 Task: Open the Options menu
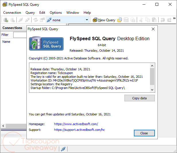point(56,13)
